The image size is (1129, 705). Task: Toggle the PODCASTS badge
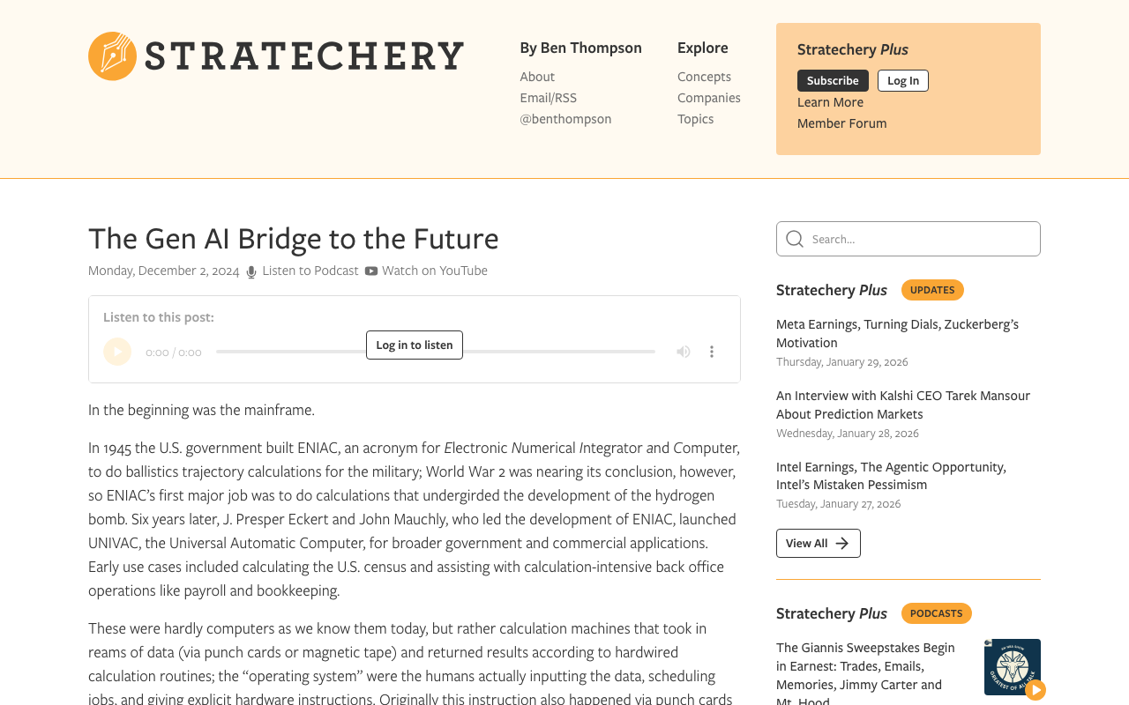pyautogui.click(x=937, y=612)
